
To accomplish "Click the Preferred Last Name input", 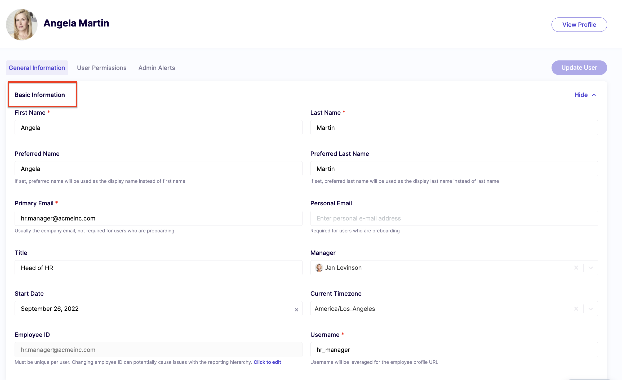I will tap(454, 169).
